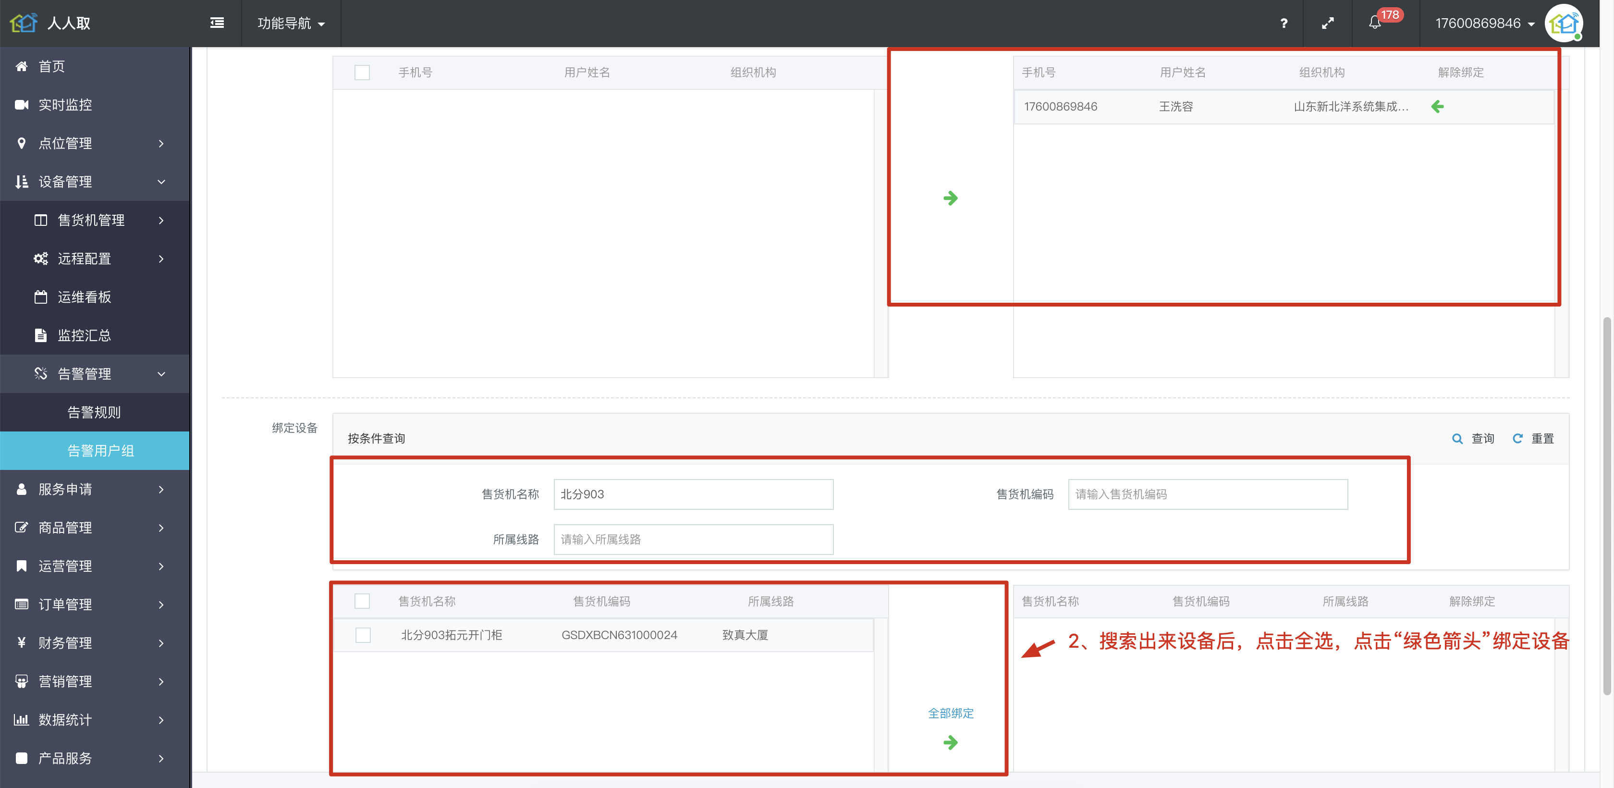Expand 产品服务 chevron
Screen dimensions: 1614x788
(x=161, y=759)
